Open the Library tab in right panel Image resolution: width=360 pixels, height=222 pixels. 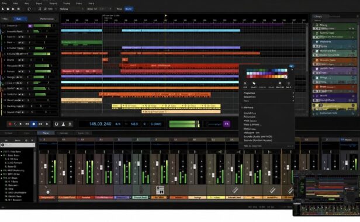(x=318, y=16)
